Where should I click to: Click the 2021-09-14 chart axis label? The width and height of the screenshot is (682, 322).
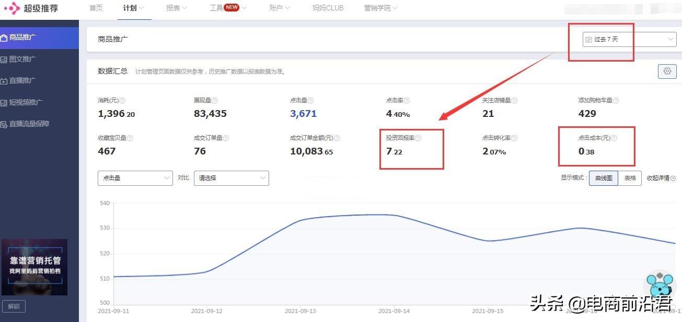[x=395, y=311]
